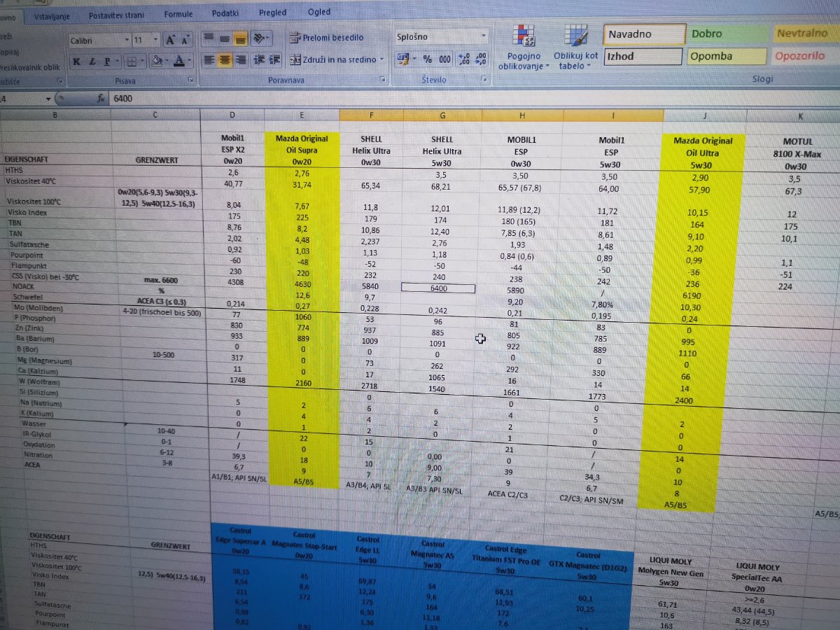Image resolution: width=840 pixels, height=630 pixels.
Task: Open the Število number dialog launcher
Action: pos(484,80)
